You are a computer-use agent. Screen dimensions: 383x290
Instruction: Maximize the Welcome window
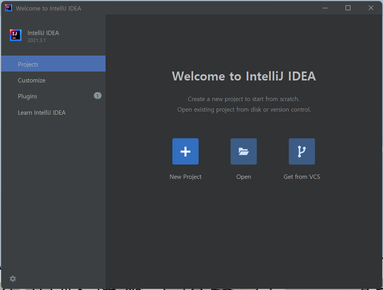(x=348, y=8)
